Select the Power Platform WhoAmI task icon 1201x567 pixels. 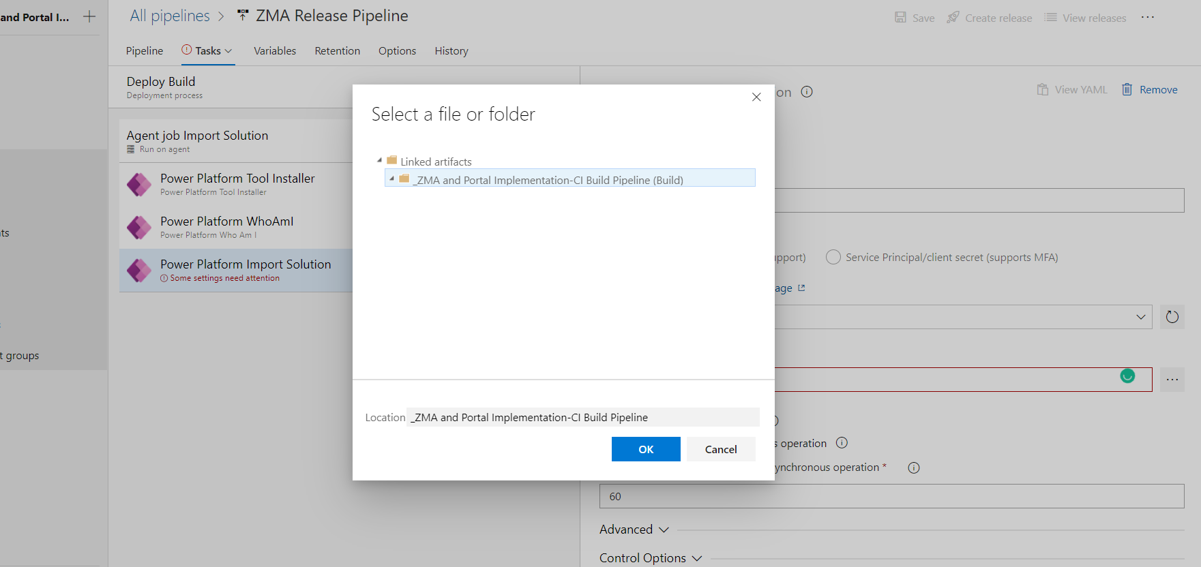[139, 228]
